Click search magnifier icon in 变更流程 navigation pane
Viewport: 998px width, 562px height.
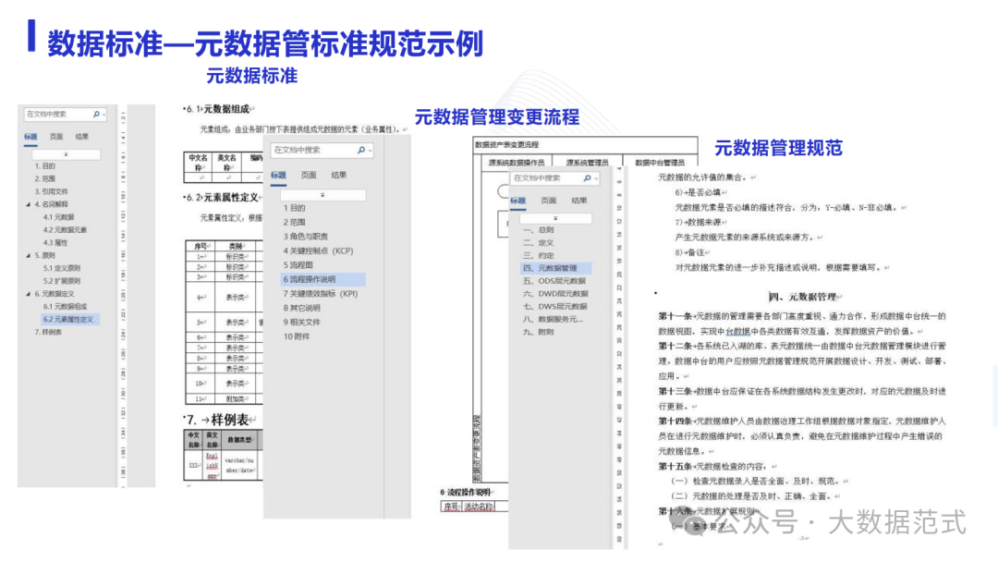pos(361,151)
